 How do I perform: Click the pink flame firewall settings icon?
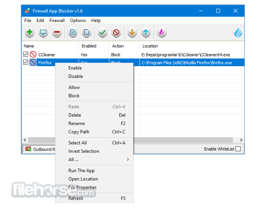click(x=161, y=32)
